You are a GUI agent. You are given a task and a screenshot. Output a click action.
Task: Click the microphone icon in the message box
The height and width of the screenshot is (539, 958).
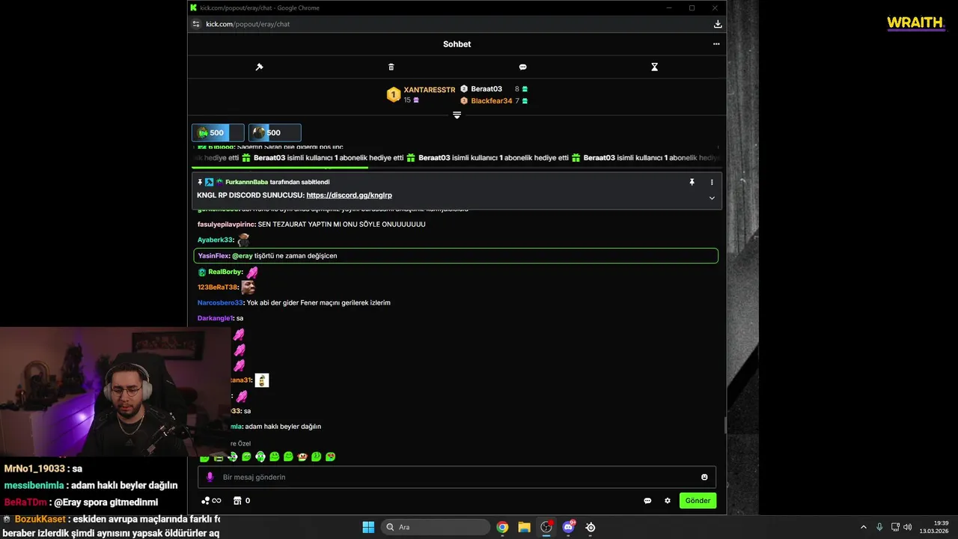pos(210,477)
